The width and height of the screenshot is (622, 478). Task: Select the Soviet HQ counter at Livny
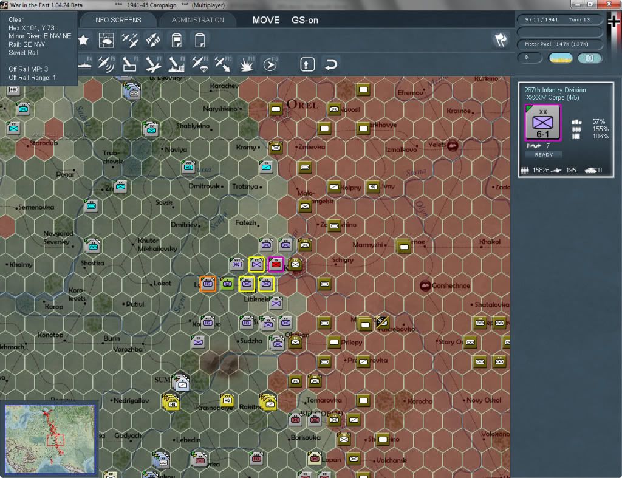click(373, 186)
